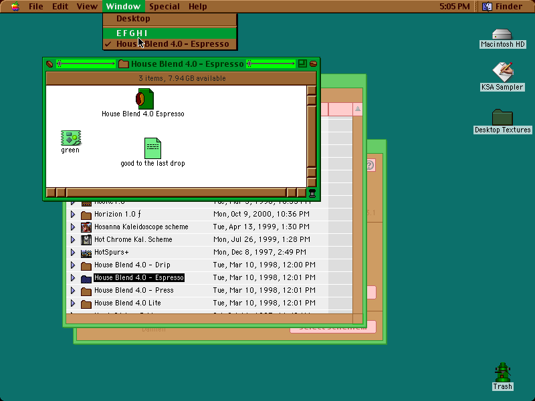Click the up scroll arrow of Espresso window

tap(312, 90)
